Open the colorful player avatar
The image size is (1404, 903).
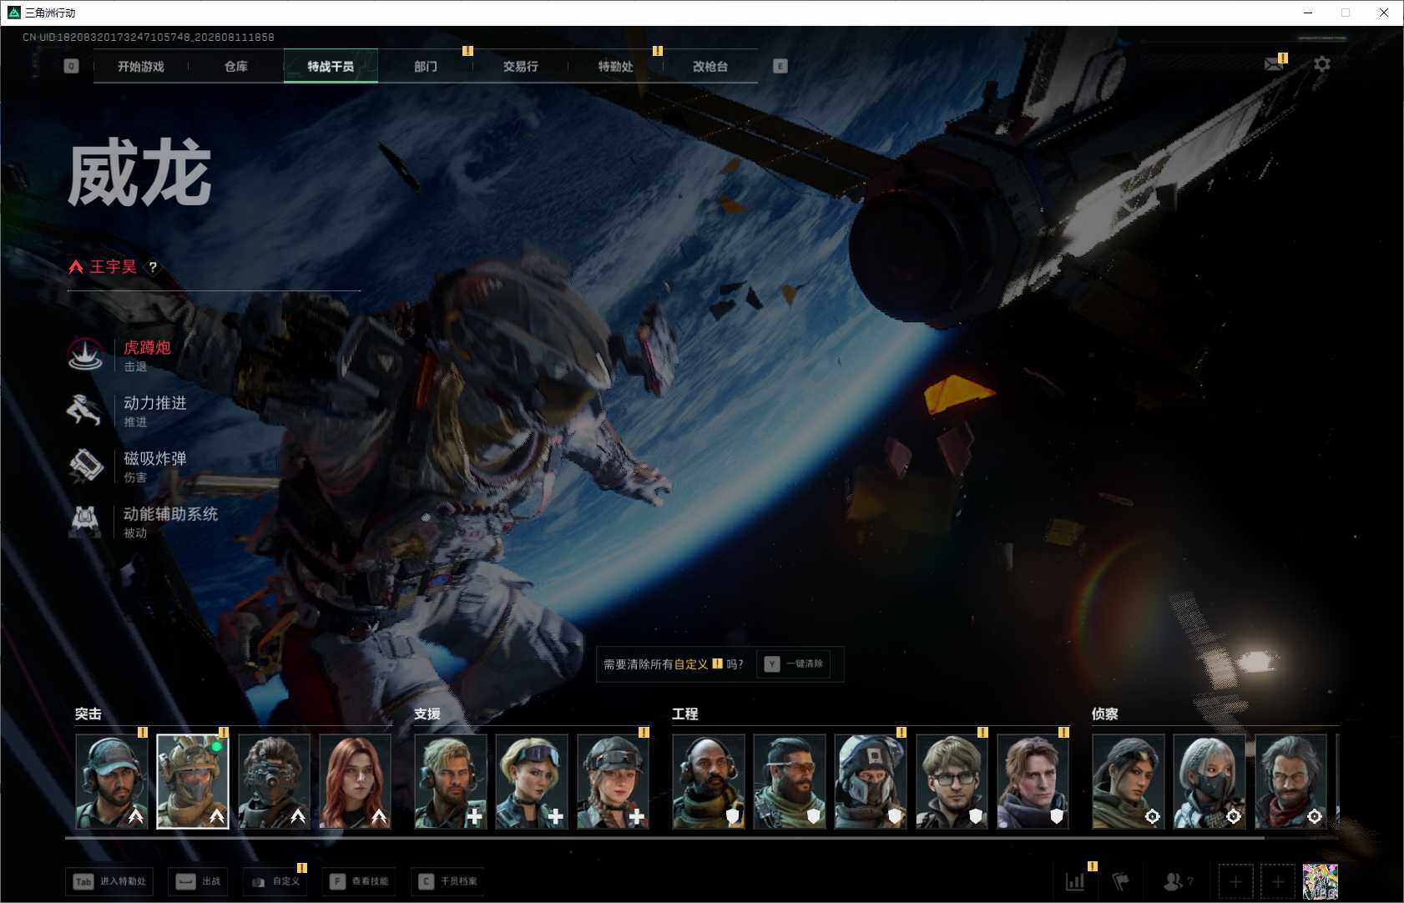coord(1321,881)
